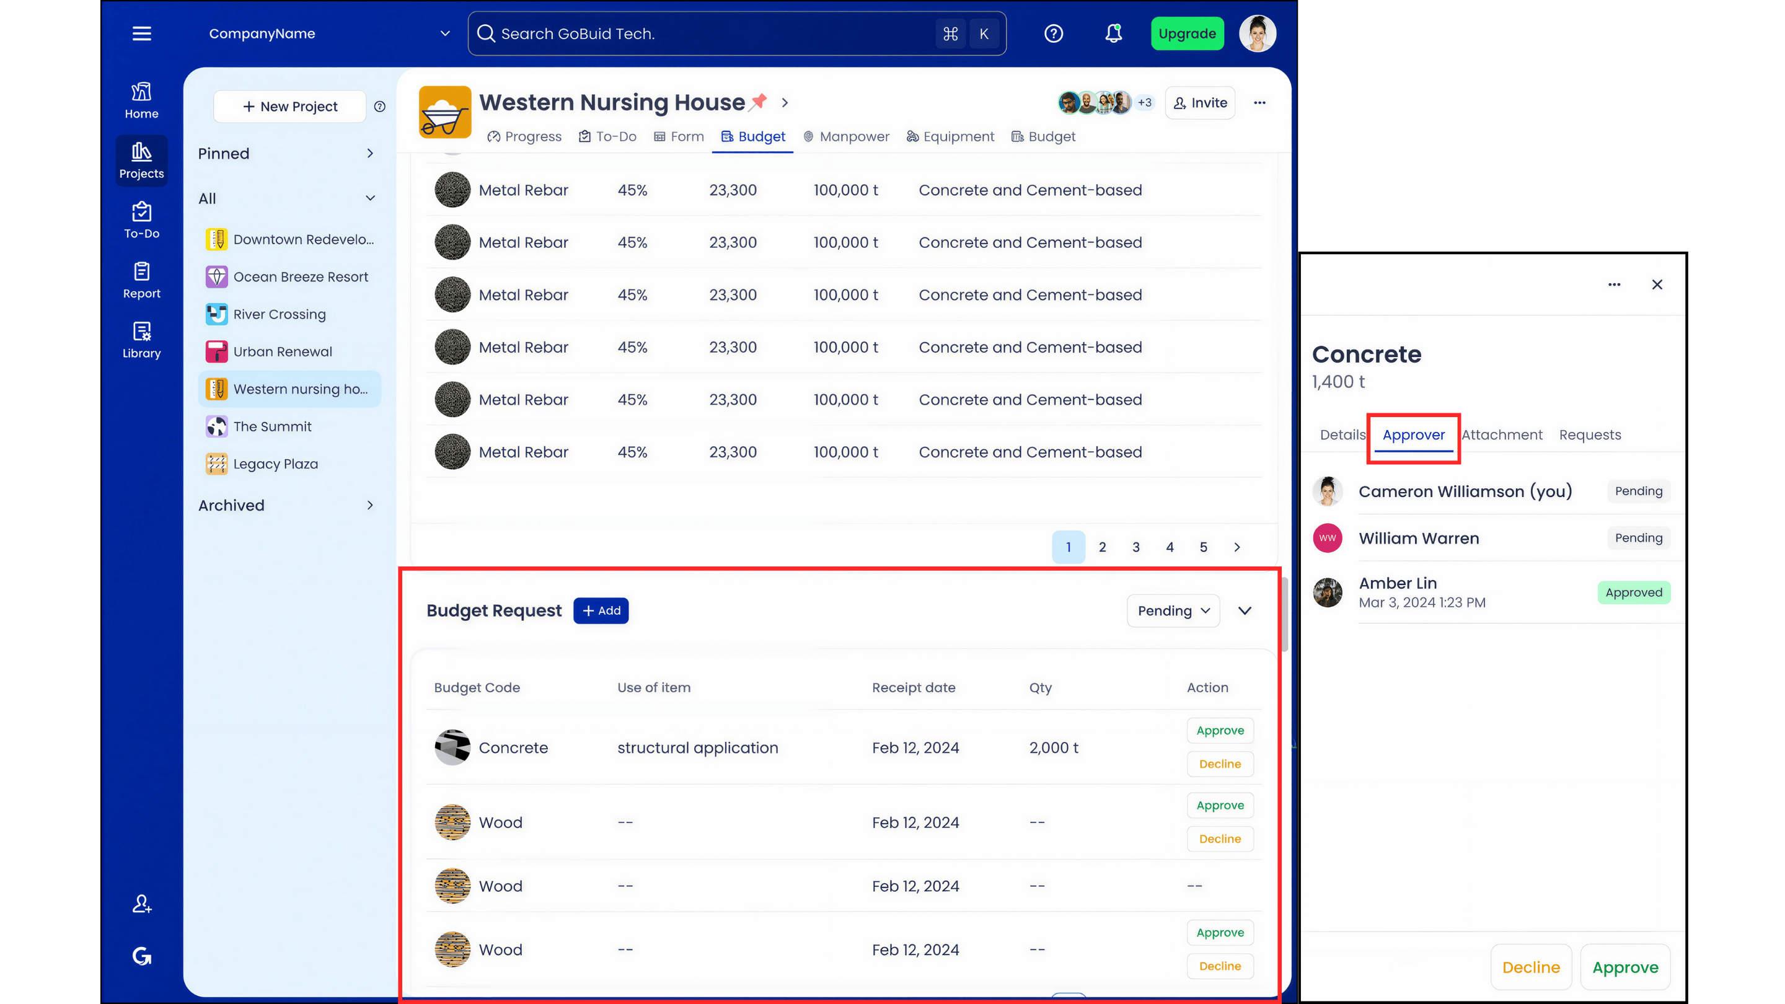This screenshot has width=1785, height=1004.
Task: Go to page 3 of the table
Action: [x=1135, y=547]
